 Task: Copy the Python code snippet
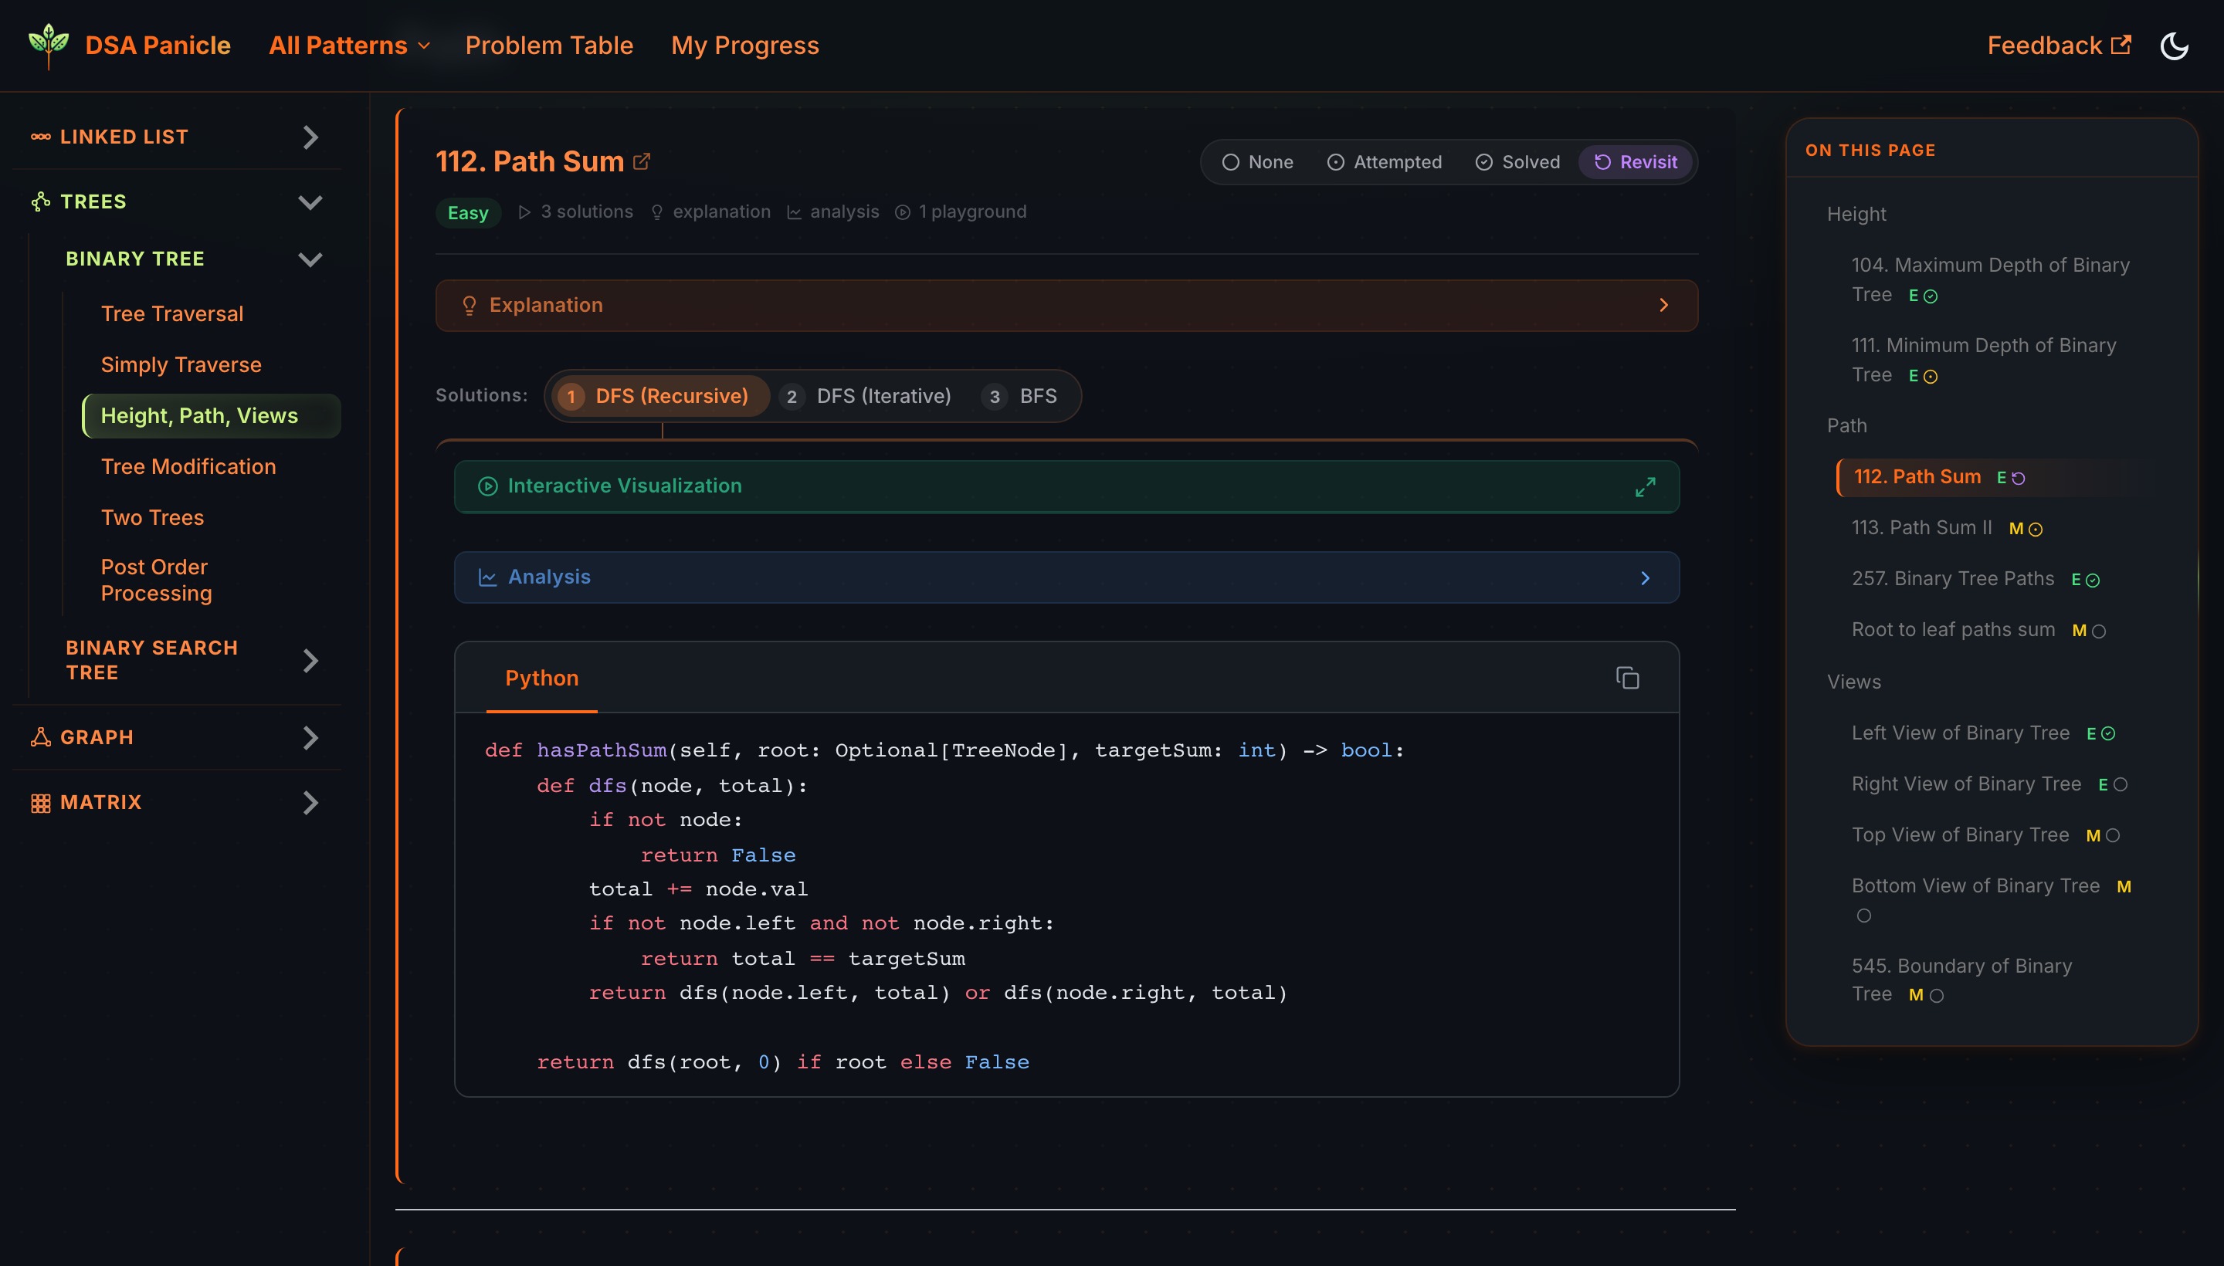tap(1626, 677)
